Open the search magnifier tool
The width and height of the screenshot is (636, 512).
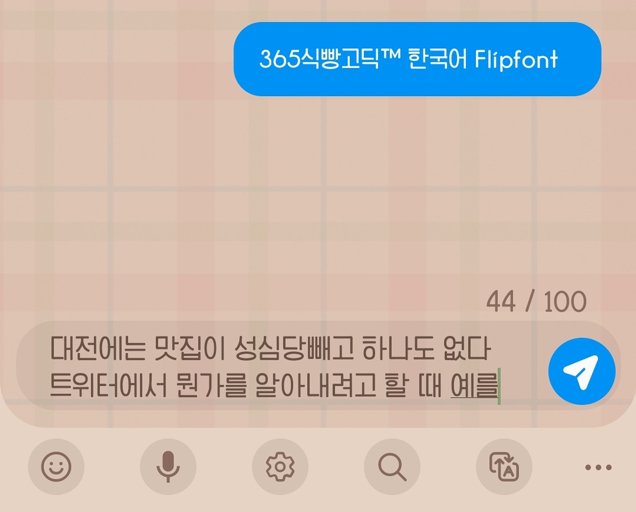tap(392, 467)
